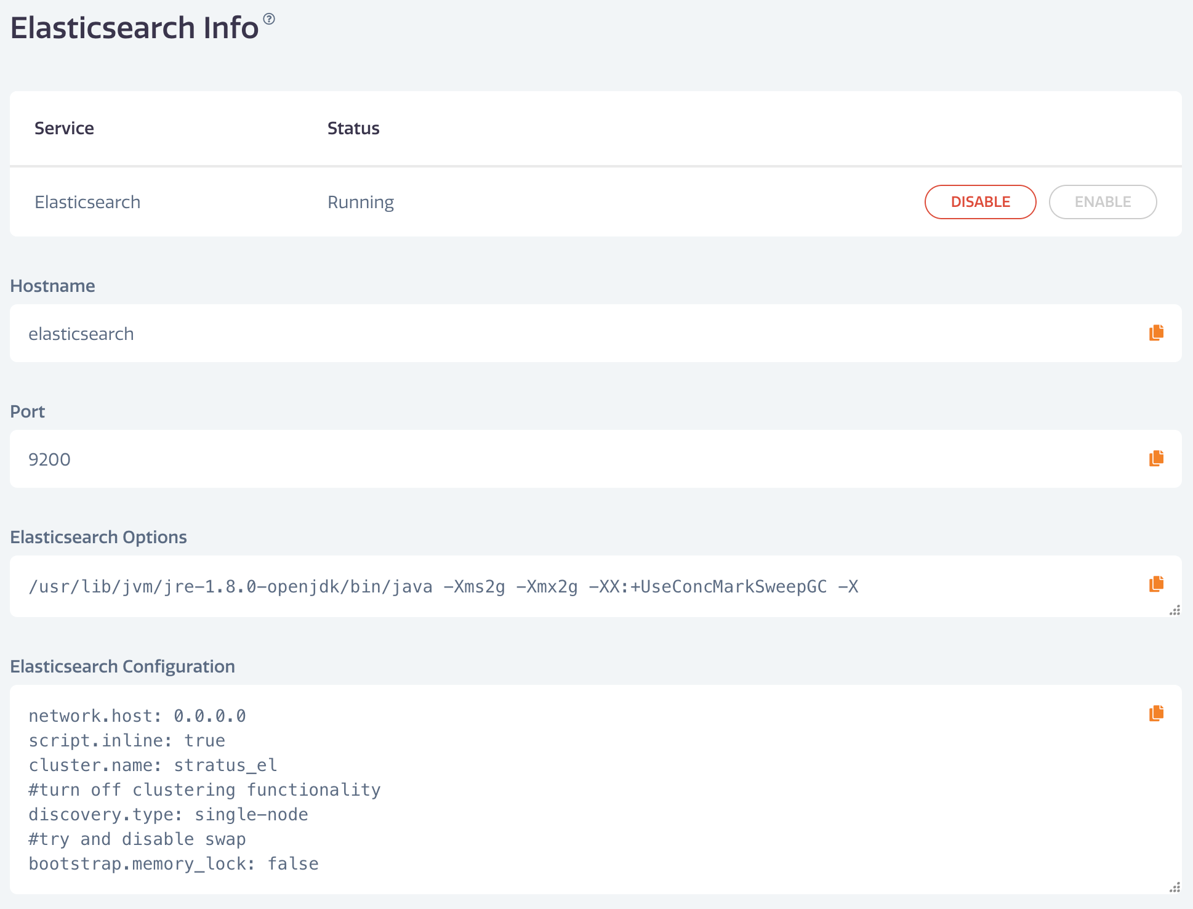Click the Hostname label
The width and height of the screenshot is (1193, 909).
tap(52, 286)
